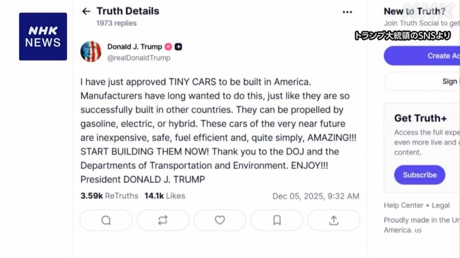Open the three-dot more options menu
This screenshot has height=258, width=460.
coord(347,12)
